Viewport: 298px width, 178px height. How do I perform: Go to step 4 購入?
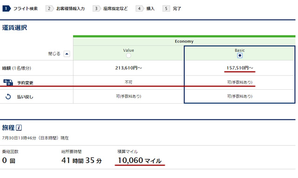[x=145, y=8]
